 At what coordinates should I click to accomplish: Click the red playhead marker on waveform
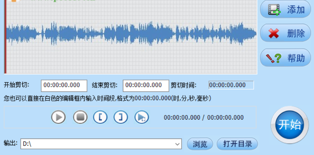coord(5,37)
